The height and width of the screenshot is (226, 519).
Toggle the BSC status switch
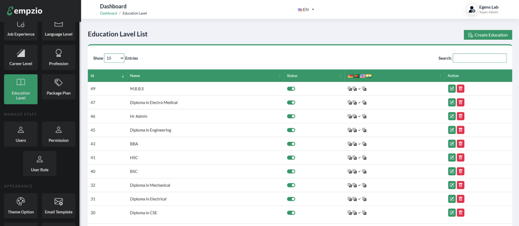pos(291,171)
